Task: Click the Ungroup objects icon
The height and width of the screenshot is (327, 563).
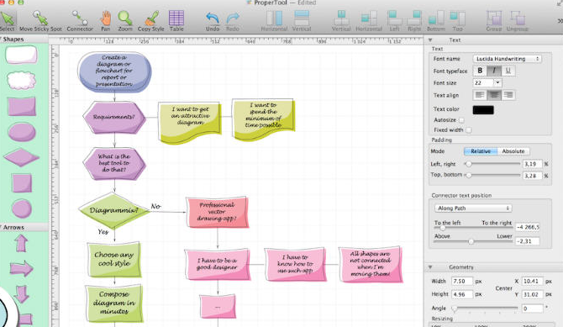Action: (518, 18)
